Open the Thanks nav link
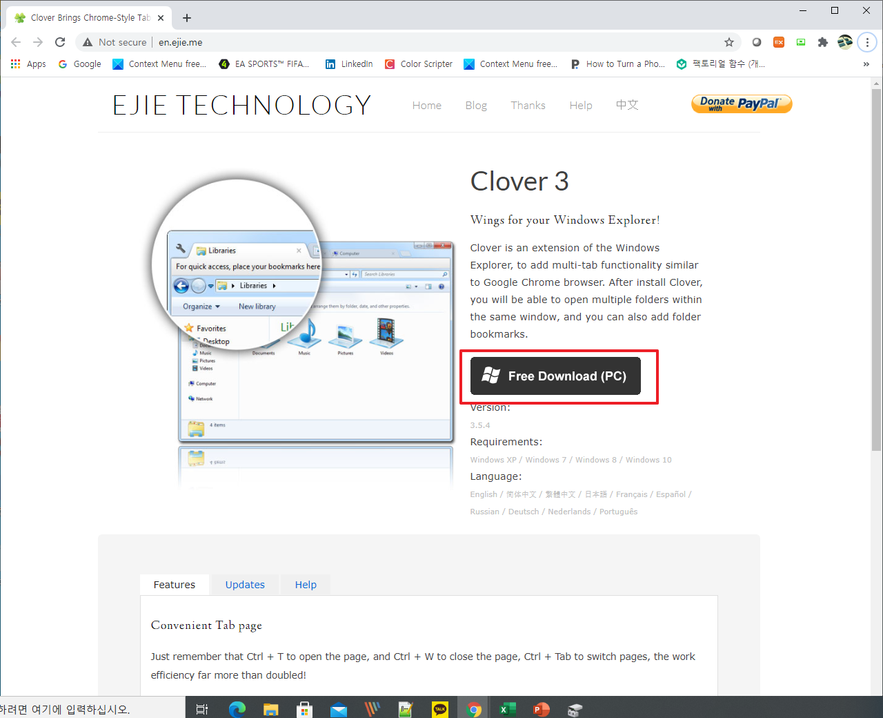Screen dimensions: 883x718 [528, 105]
